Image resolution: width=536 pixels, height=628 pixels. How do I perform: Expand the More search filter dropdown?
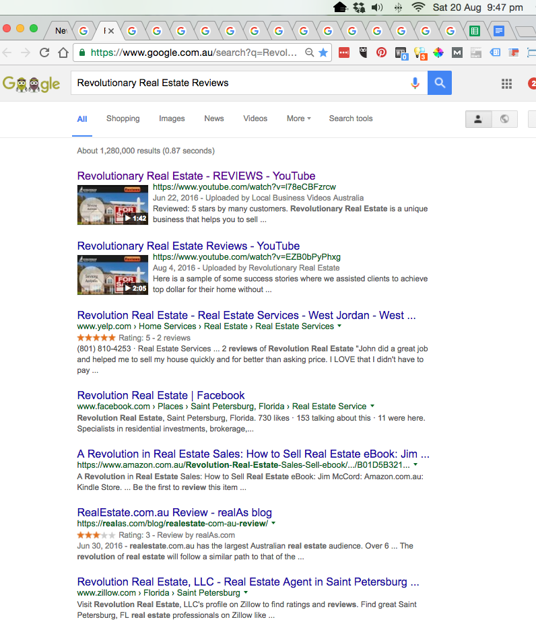pos(299,118)
